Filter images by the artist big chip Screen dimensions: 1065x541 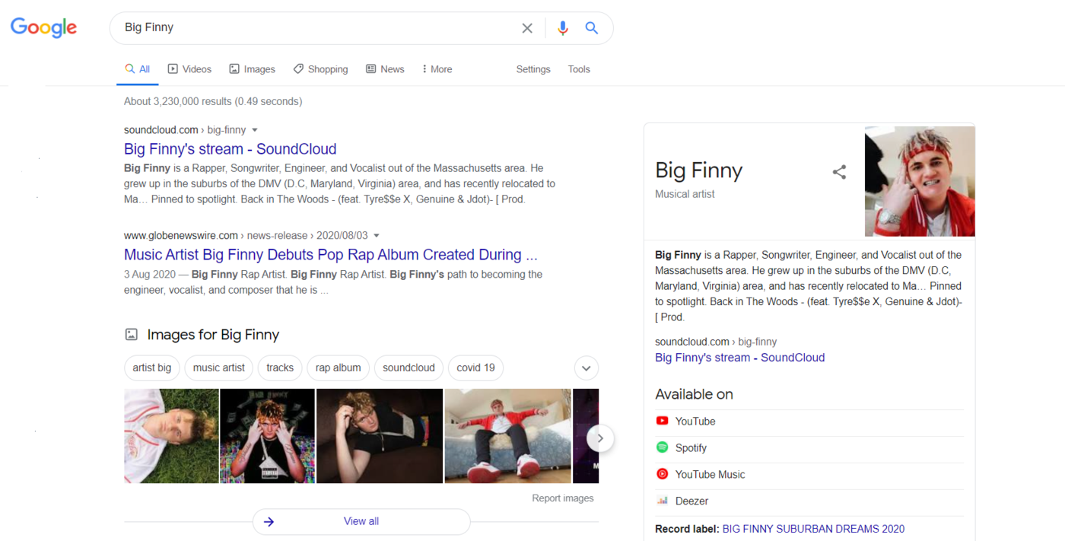pos(152,368)
